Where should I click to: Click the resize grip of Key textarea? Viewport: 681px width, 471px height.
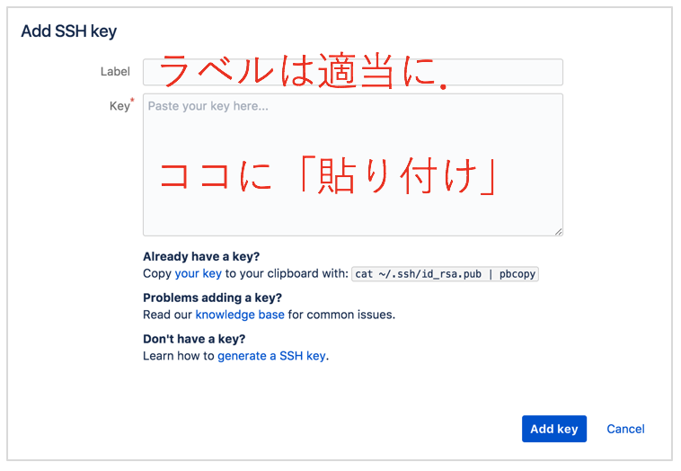[x=559, y=232]
